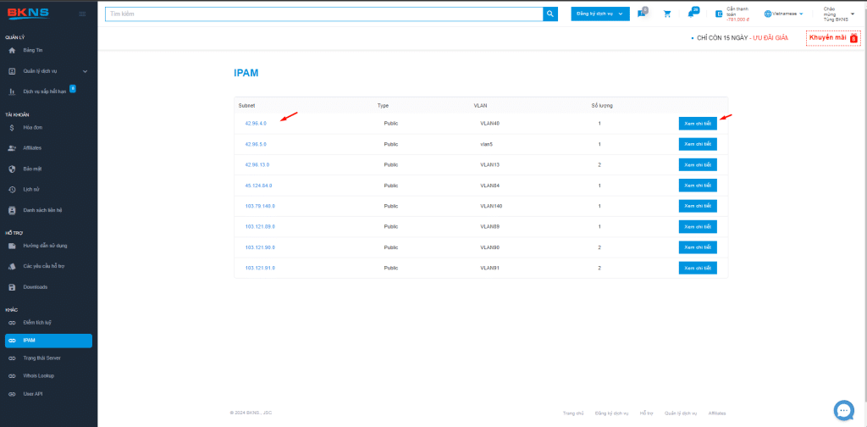
Task: Open the user account dropdown arrow
Action: coord(852,14)
